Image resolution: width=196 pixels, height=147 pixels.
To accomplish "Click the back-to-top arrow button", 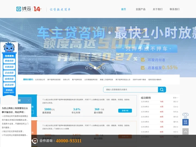I will 185,131.
